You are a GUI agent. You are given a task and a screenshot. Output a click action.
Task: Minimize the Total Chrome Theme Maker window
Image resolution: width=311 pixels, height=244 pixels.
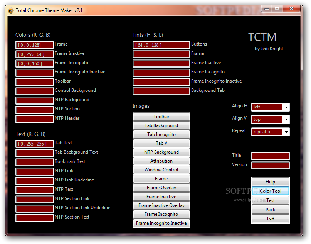[267, 9]
